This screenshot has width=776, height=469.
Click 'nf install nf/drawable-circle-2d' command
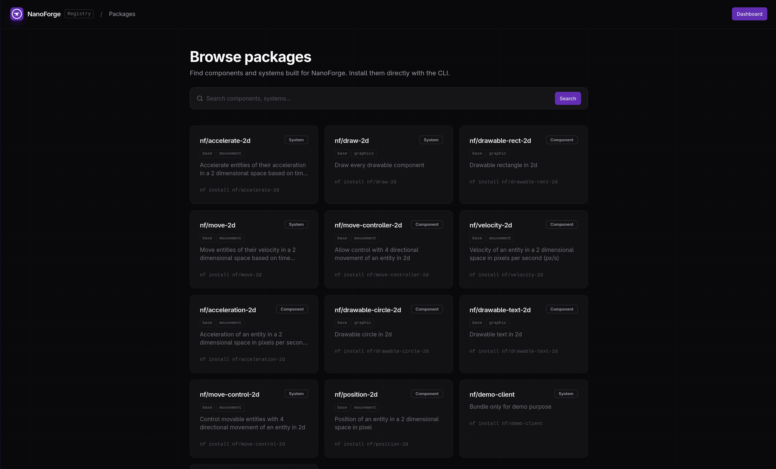tap(381, 351)
